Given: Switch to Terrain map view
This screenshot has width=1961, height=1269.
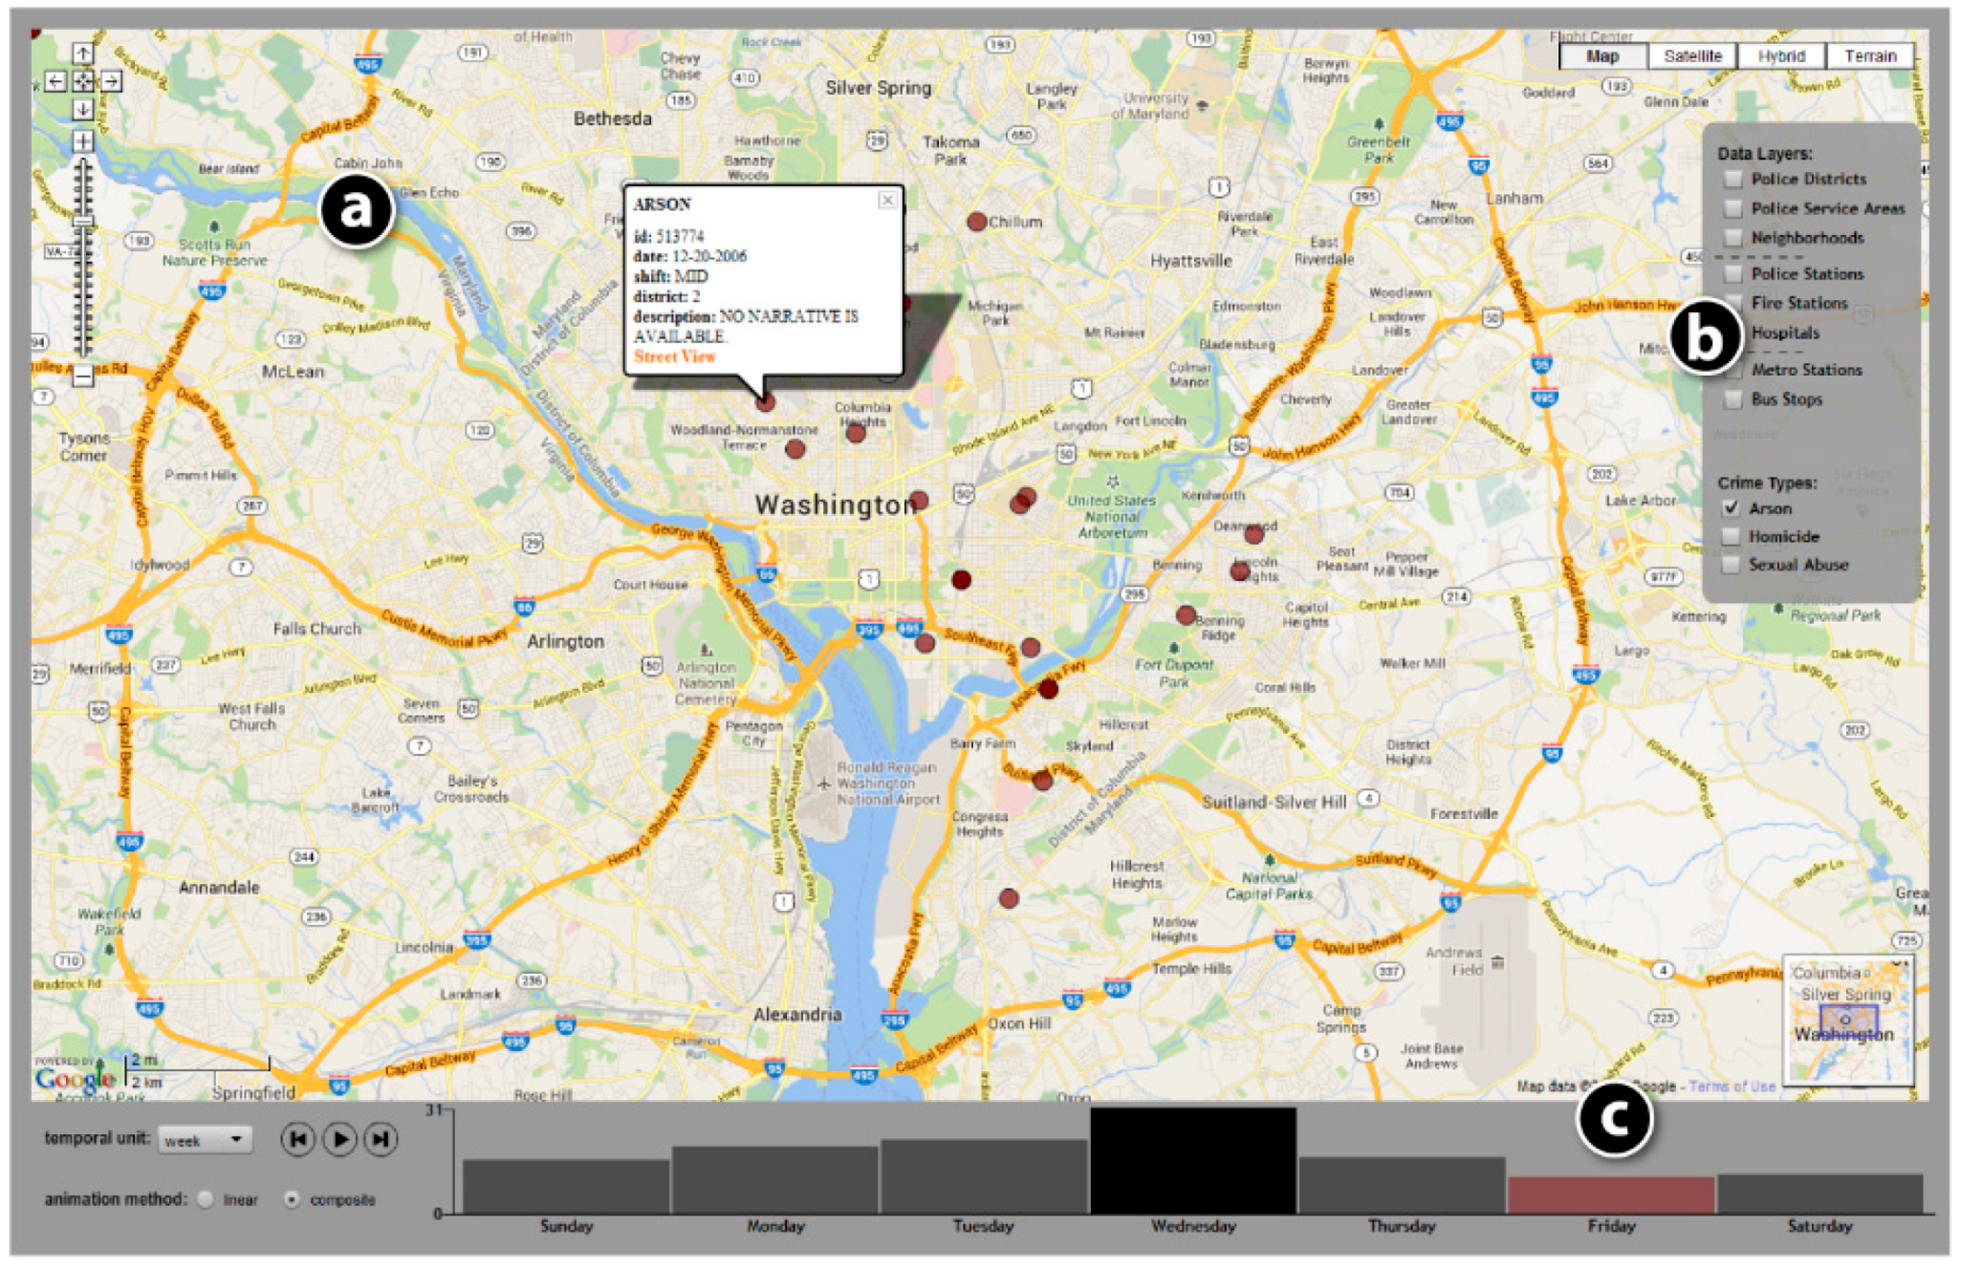Looking at the screenshot, I should 1870,56.
